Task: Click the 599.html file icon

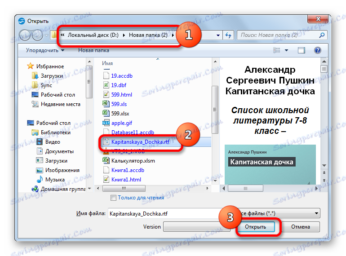Action: [x=106, y=94]
